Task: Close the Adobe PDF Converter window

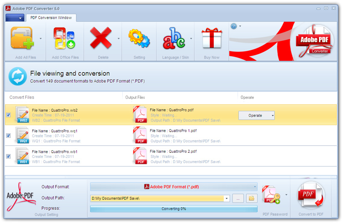Action: 333,8
